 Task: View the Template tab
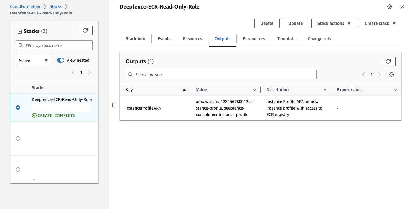tap(286, 39)
